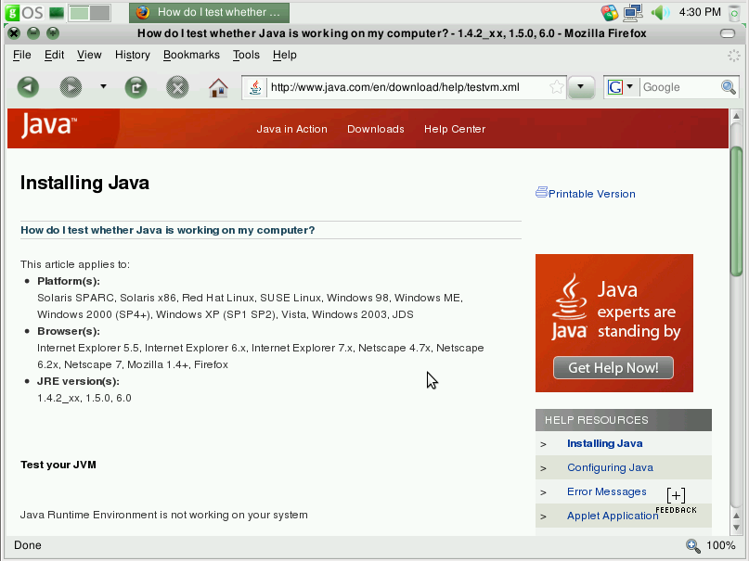Click the Java favicon in the address bar

255,87
